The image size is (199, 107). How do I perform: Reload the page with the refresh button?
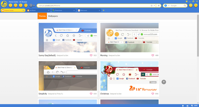pos(21,5)
